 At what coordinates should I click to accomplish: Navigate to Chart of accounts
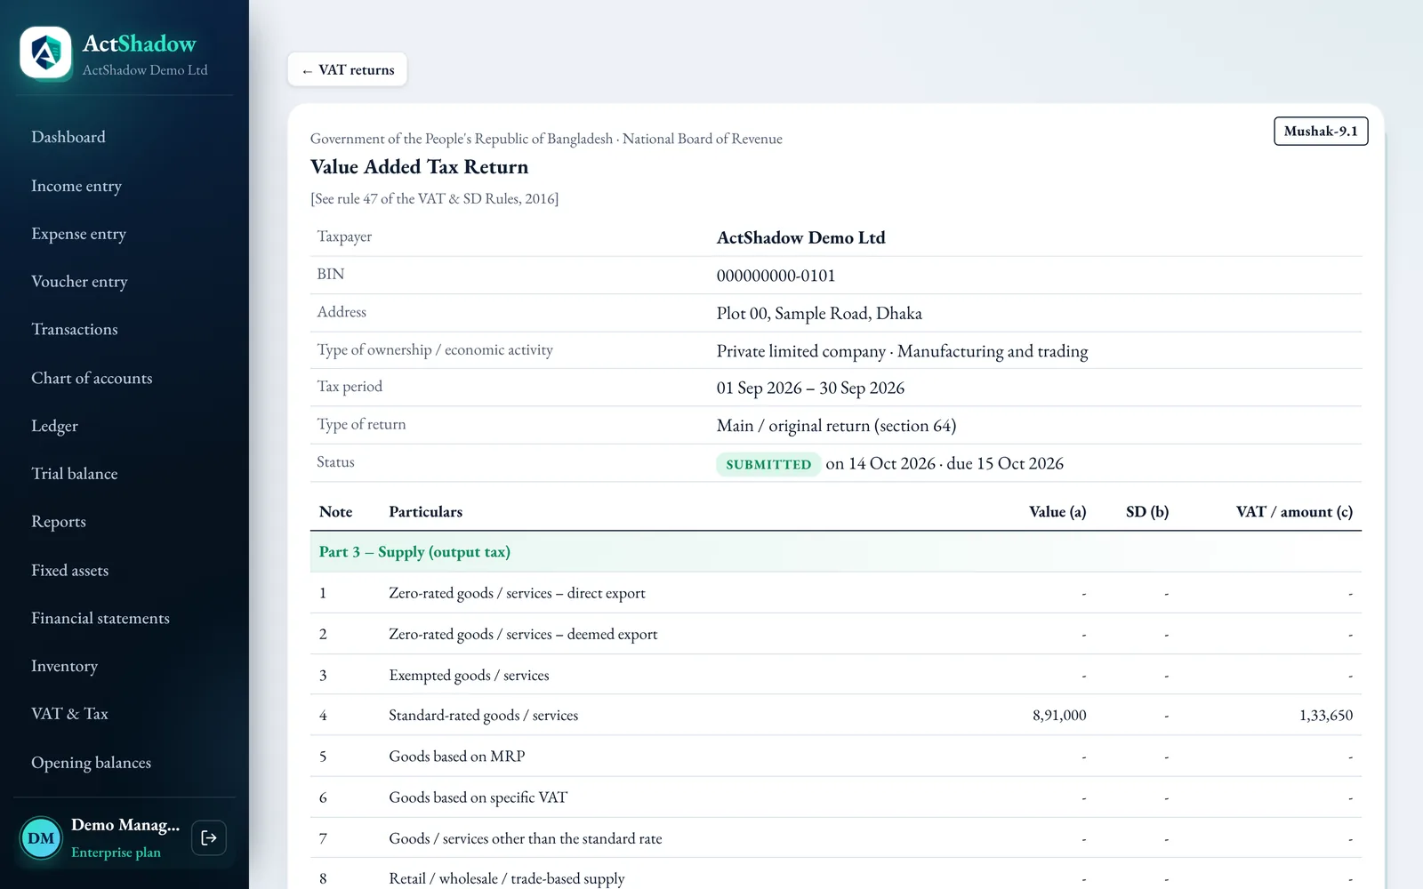[x=92, y=378]
